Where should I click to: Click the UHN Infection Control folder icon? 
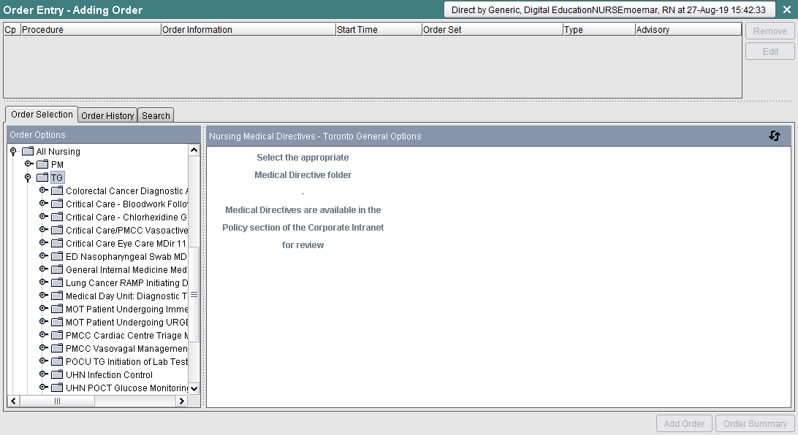(58, 375)
